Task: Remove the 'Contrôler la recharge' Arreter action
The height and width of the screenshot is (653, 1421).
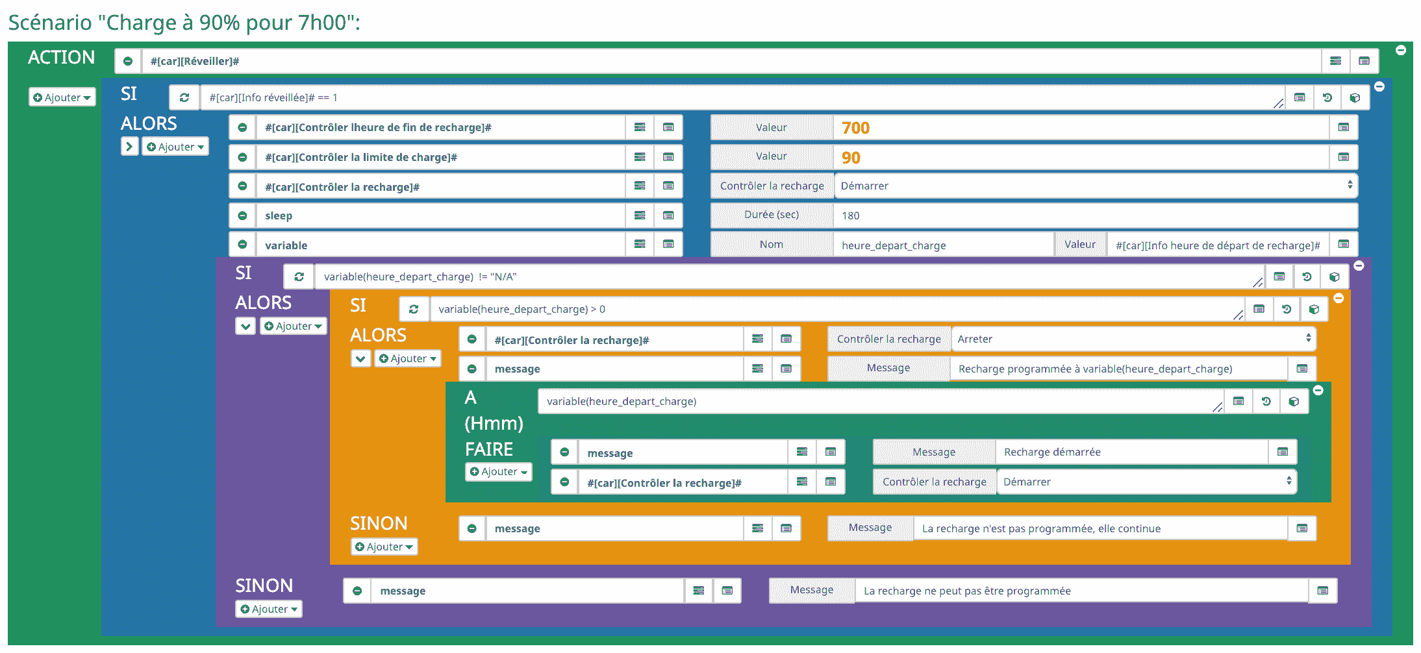Action: click(472, 339)
